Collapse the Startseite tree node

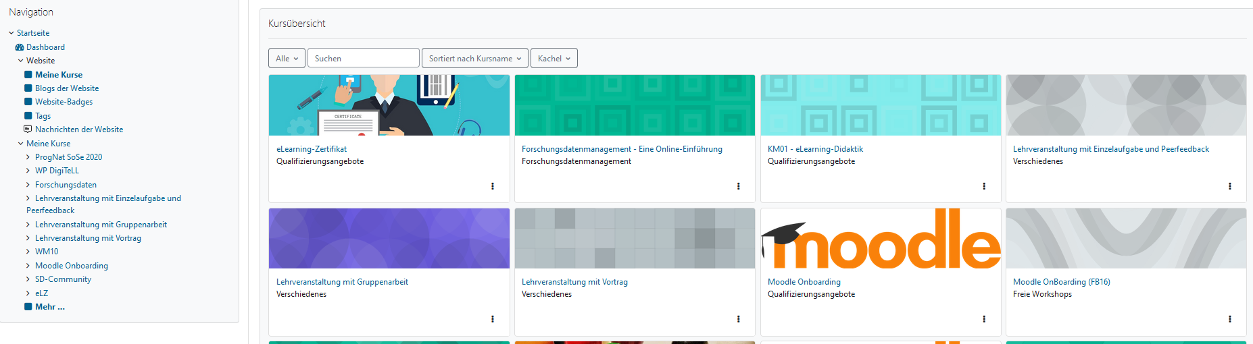tap(11, 33)
